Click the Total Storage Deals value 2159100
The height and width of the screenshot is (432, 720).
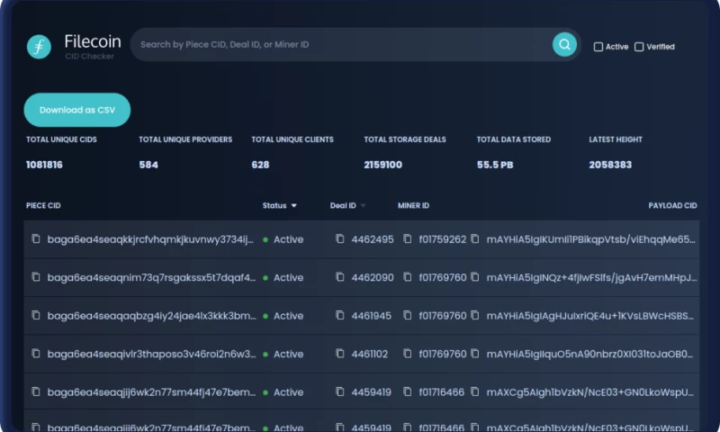click(383, 165)
